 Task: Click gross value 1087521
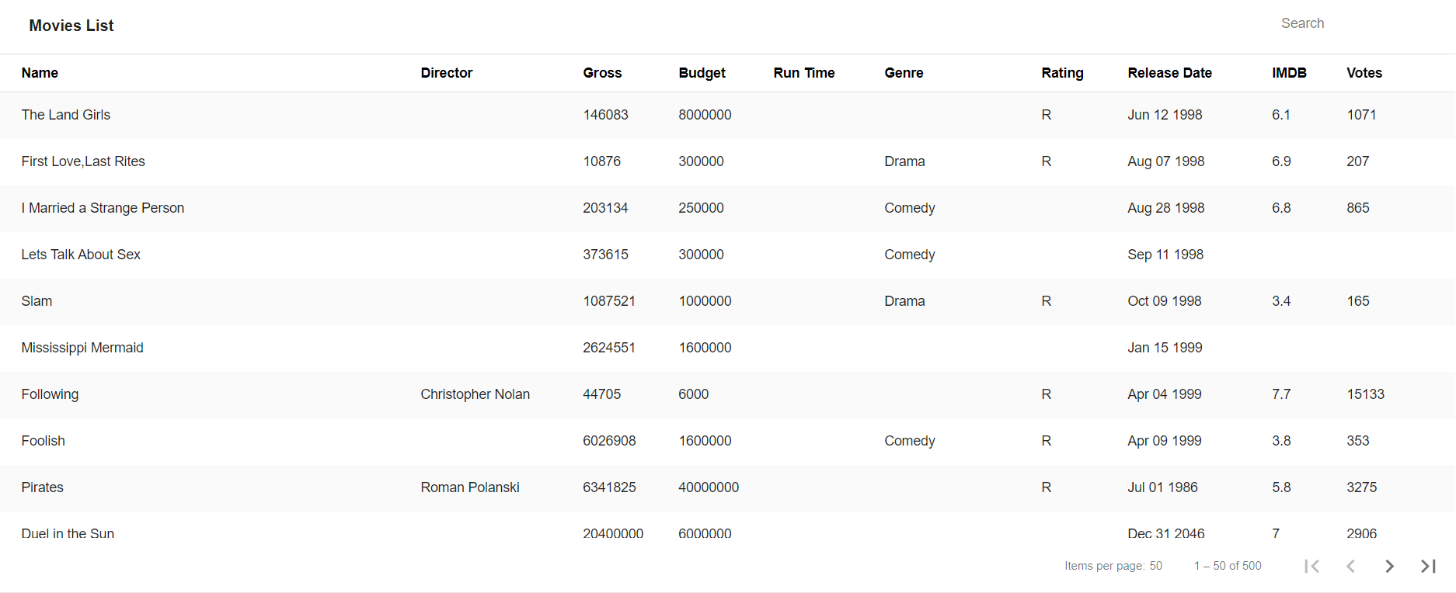(x=609, y=301)
